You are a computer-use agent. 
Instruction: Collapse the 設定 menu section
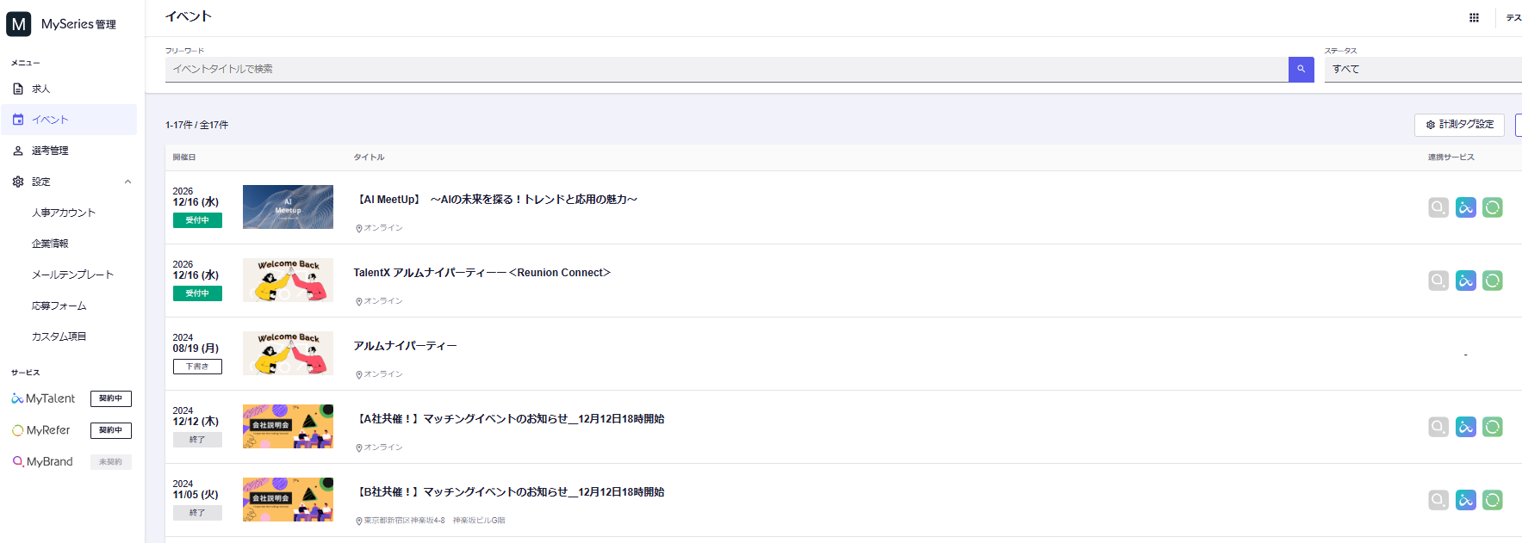(x=127, y=182)
